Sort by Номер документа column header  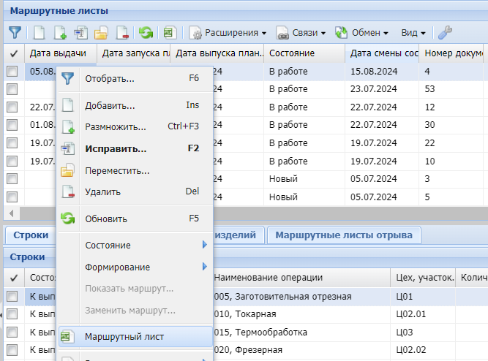[453, 53]
